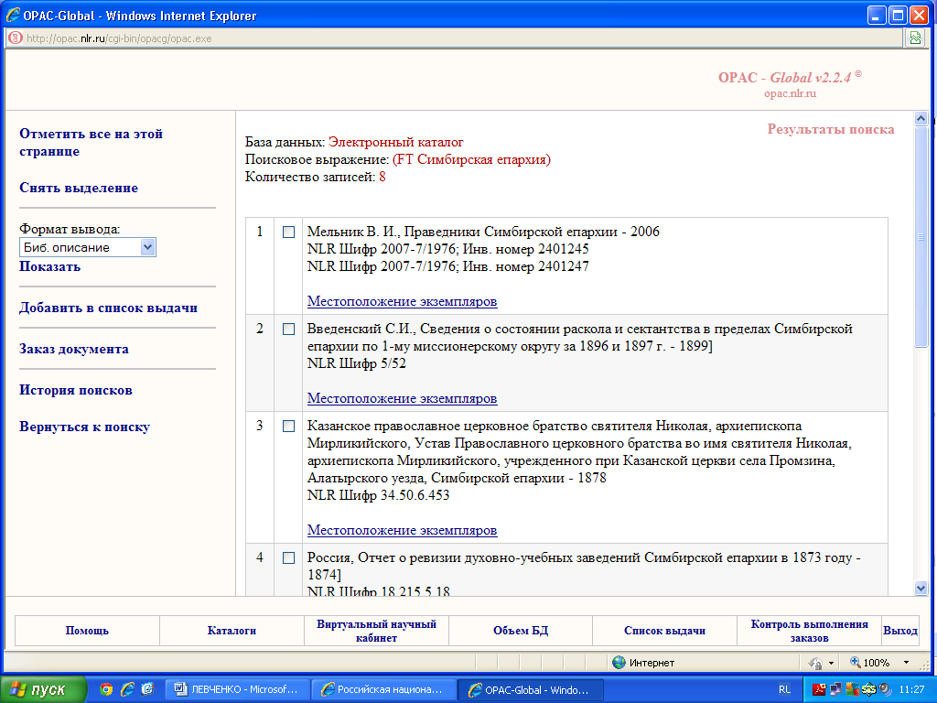Click text NLR Шифр 5/52
Viewport: 937px width, 703px height.
point(357,363)
